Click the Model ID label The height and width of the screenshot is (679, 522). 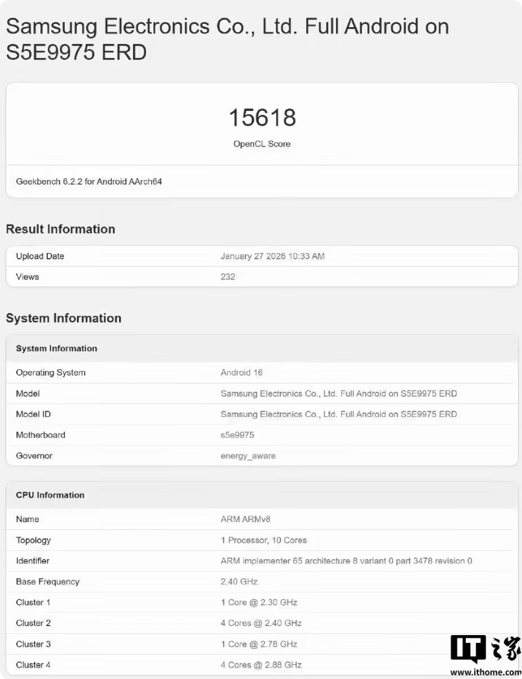pyautogui.click(x=34, y=414)
